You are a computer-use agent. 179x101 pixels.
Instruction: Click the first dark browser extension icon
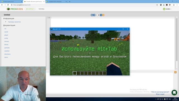click(x=161, y=5)
